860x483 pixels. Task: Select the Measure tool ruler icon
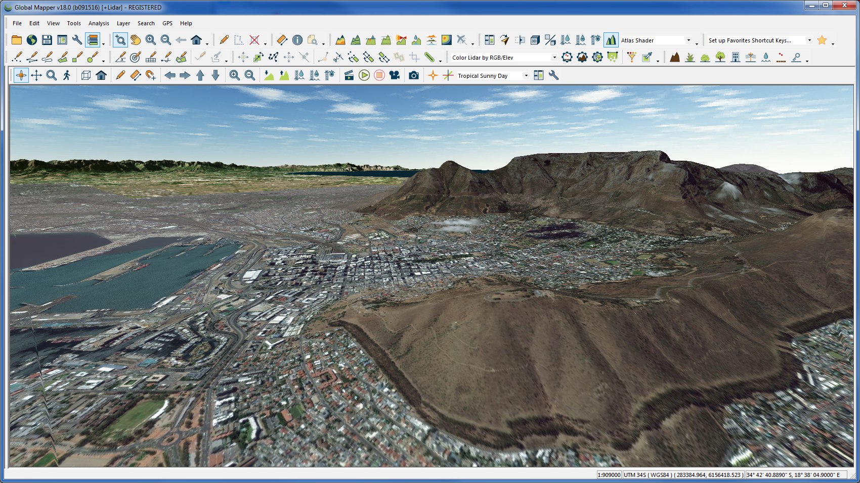click(x=282, y=40)
